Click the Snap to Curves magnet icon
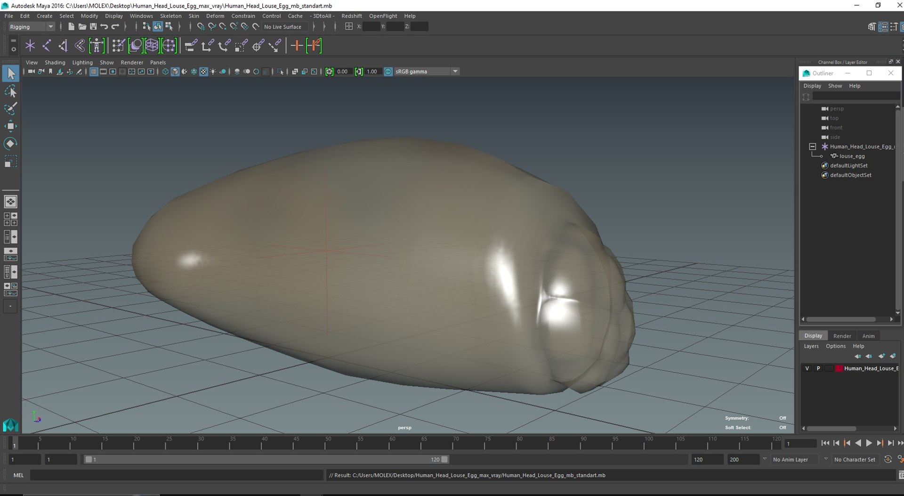Image resolution: width=904 pixels, height=496 pixels. (x=212, y=27)
